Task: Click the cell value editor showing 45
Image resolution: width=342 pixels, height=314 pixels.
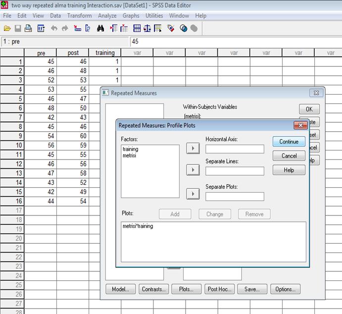Action: pyautogui.click(x=236, y=42)
